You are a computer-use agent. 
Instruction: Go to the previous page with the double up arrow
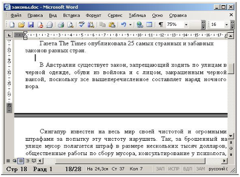(231, 143)
